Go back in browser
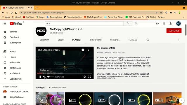 tap(3, 13)
